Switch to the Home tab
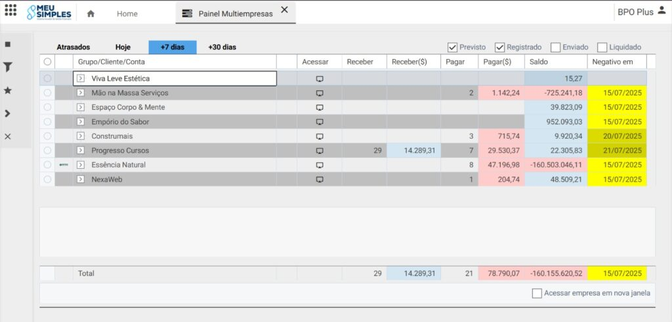This screenshot has width=672, height=322. tap(127, 14)
